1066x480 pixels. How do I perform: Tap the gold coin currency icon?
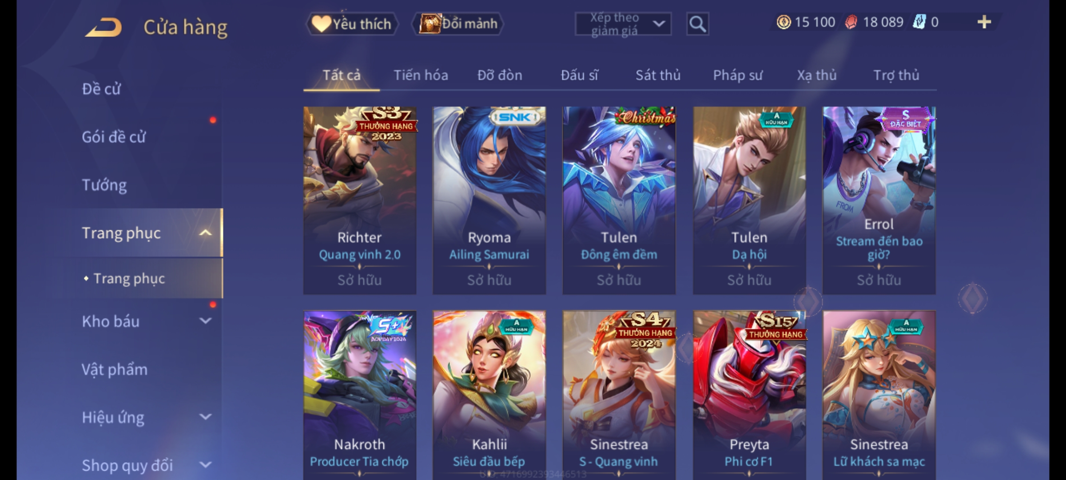[x=784, y=22]
